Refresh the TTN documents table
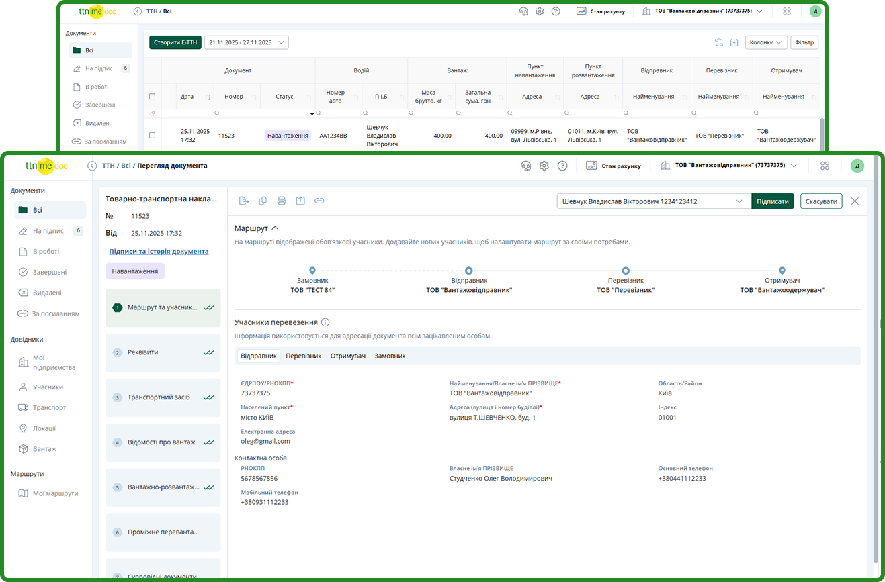The image size is (885, 582). coord(719,42)
